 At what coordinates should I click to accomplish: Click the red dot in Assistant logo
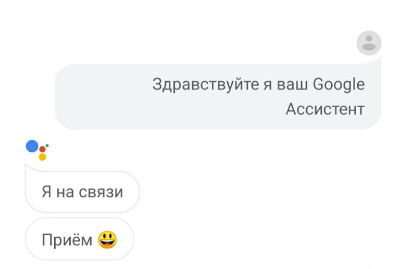(x=43, y=149)
